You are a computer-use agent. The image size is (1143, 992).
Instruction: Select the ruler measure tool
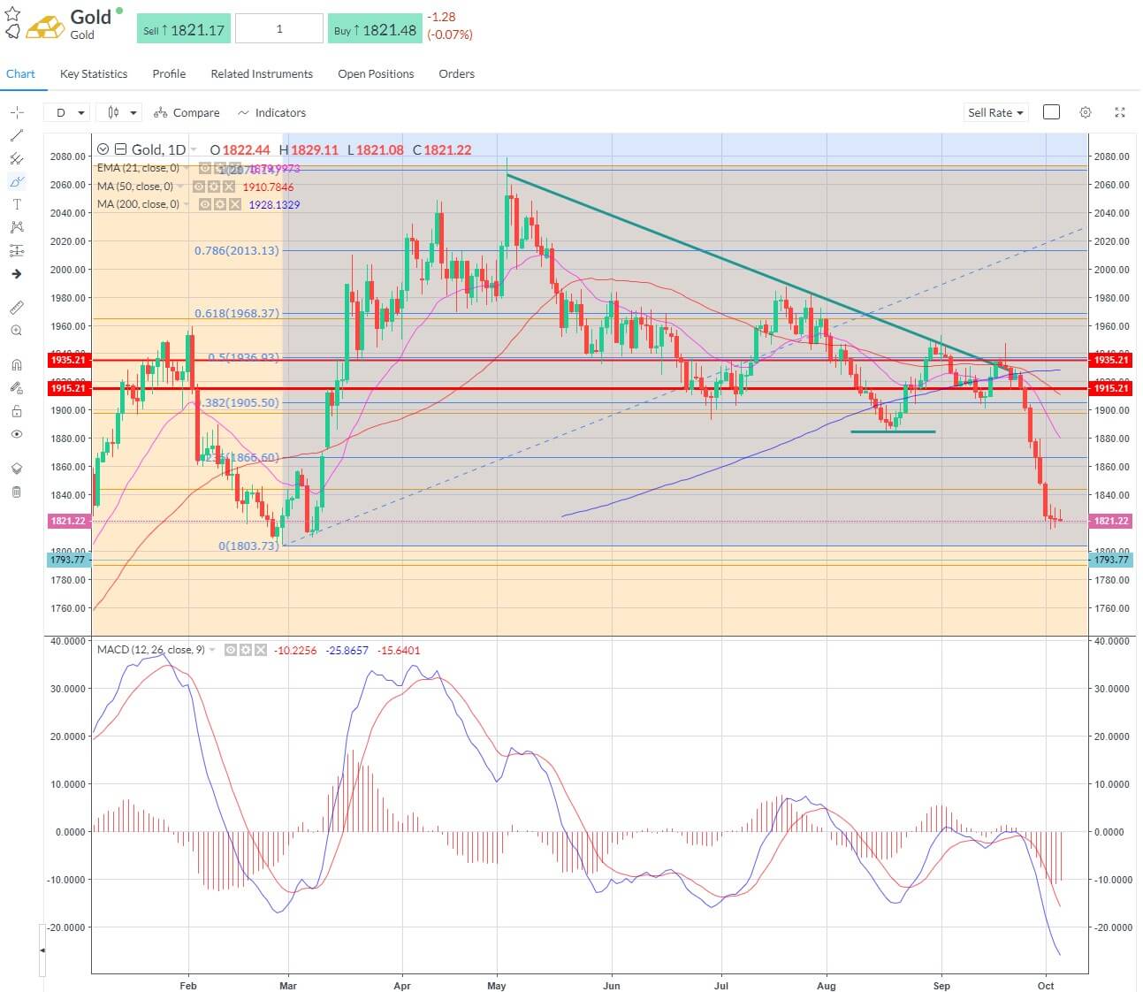coord(16,308)
